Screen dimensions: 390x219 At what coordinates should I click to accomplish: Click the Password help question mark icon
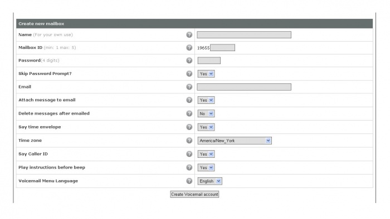tap(189, 61)
